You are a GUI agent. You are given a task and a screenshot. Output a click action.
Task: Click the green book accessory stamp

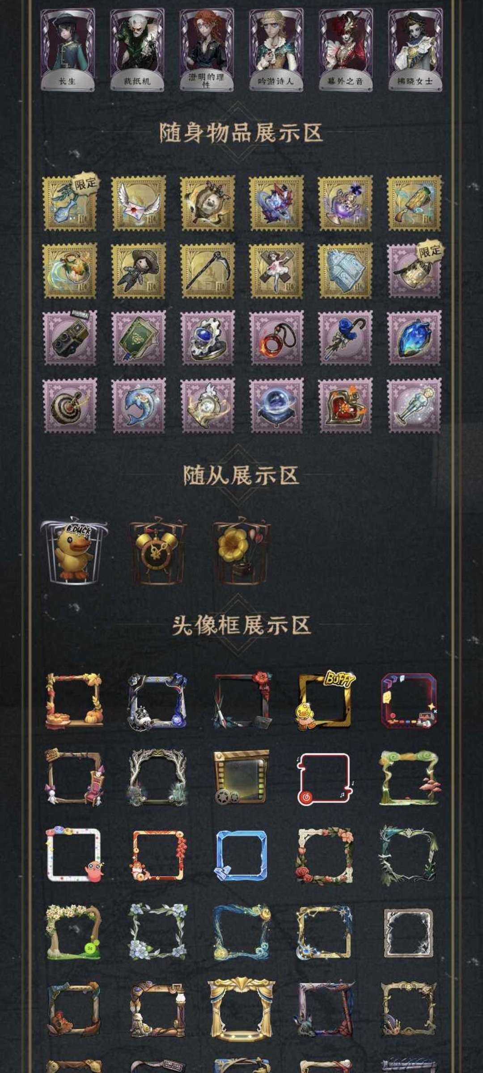(138, 338)
